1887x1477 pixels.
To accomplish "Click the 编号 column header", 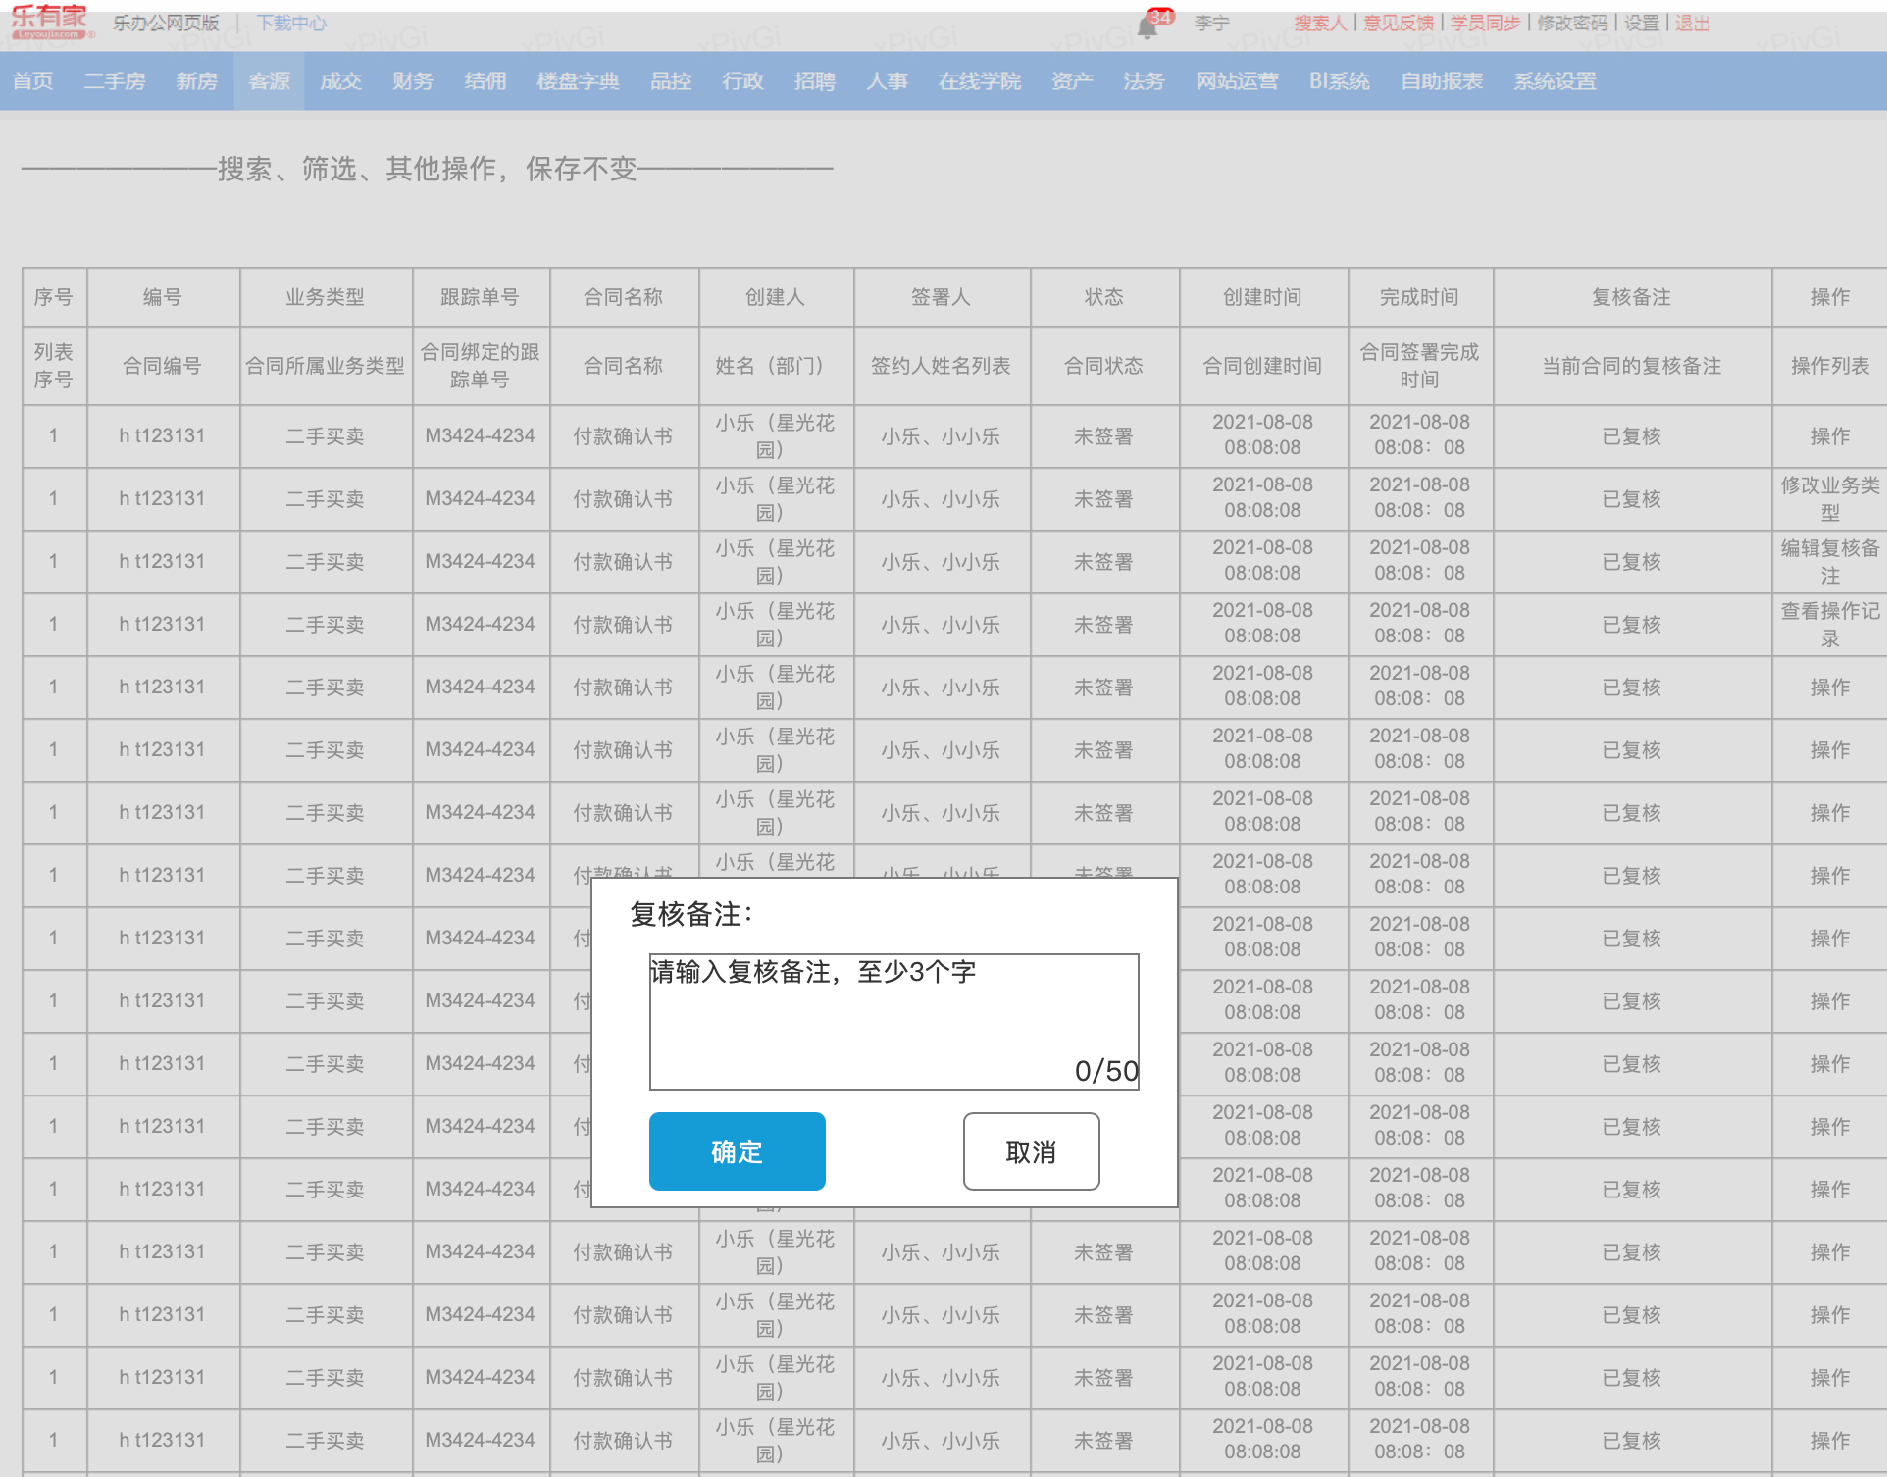I will [x=163, y=297].
